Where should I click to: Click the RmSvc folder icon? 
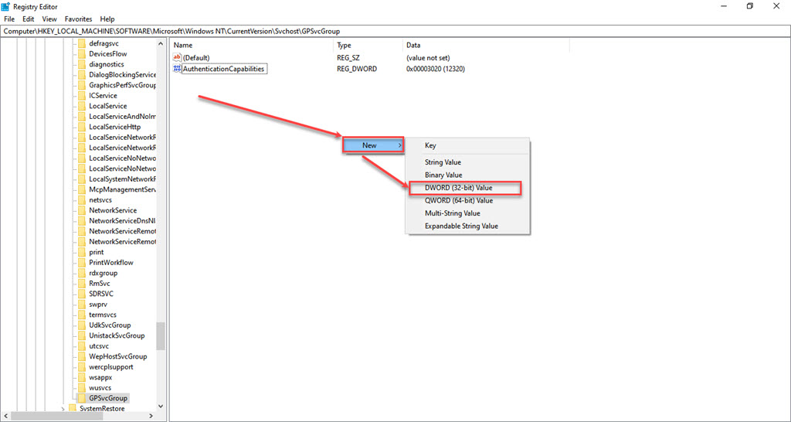tap(82, 283)
